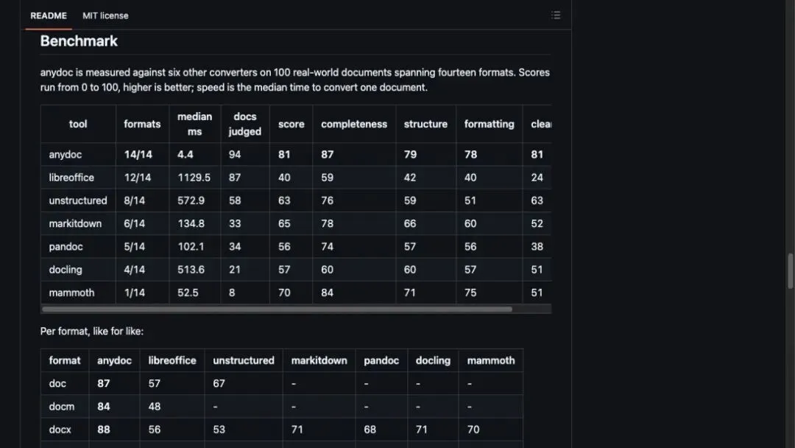Click the 'completeness' column header
This screenshot has height=448, width=795.
click(x=354, y=124)
